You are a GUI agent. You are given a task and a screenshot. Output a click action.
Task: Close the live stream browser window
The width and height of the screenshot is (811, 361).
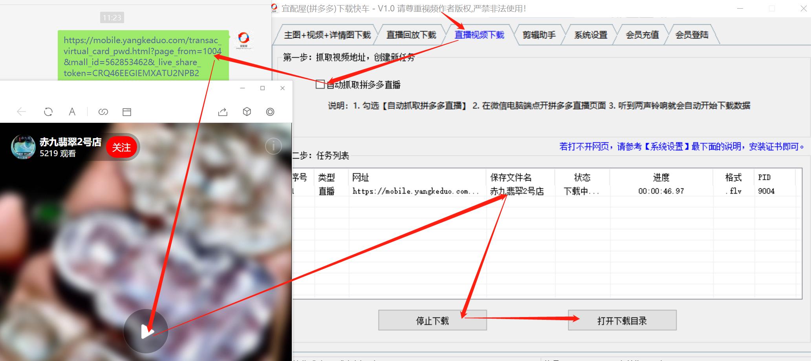tap(282, 88)
